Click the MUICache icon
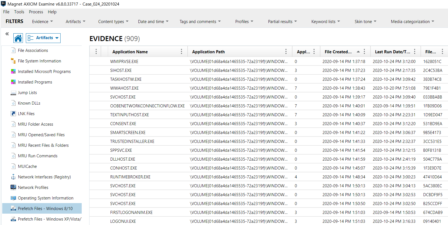Screen dimensions: 448x225 13,166
